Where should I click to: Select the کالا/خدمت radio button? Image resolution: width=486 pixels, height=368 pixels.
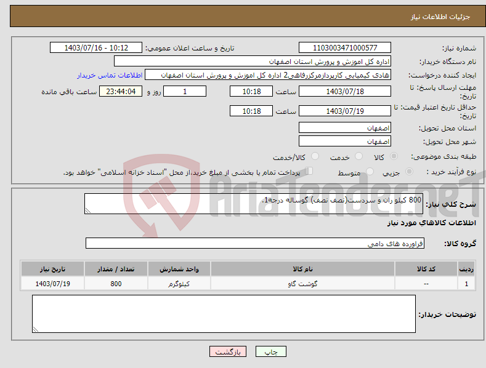coord(315,156)
